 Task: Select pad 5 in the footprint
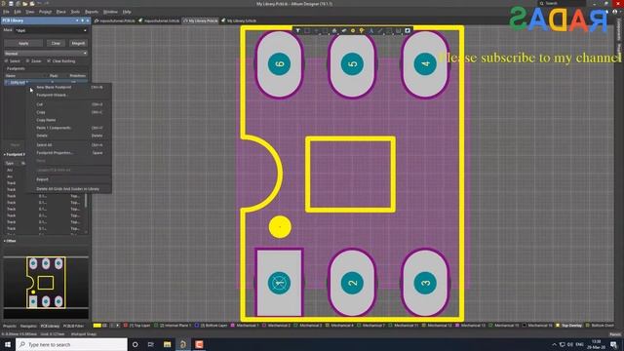point(352,64)
